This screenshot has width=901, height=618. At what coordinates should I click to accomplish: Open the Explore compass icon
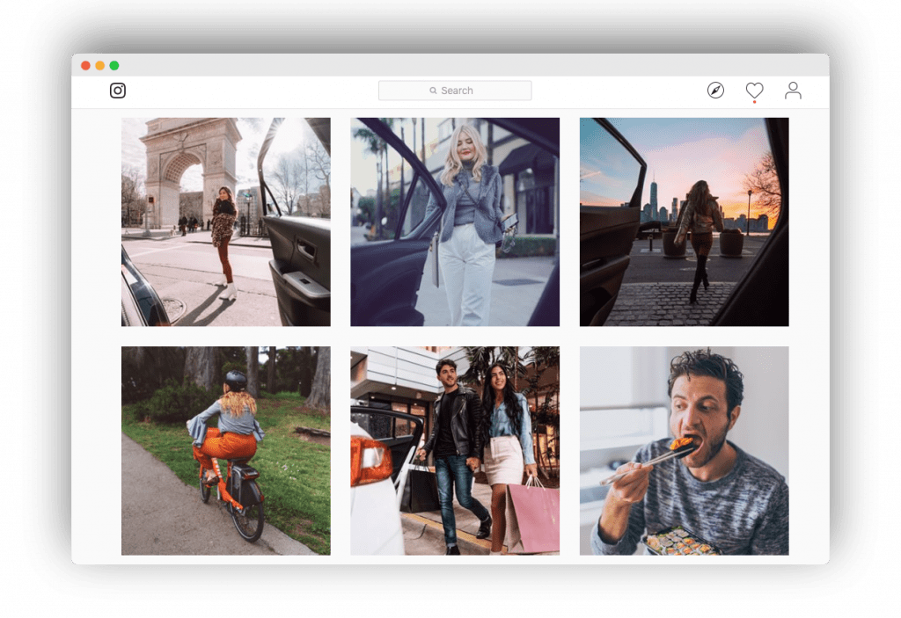(715, 91)
